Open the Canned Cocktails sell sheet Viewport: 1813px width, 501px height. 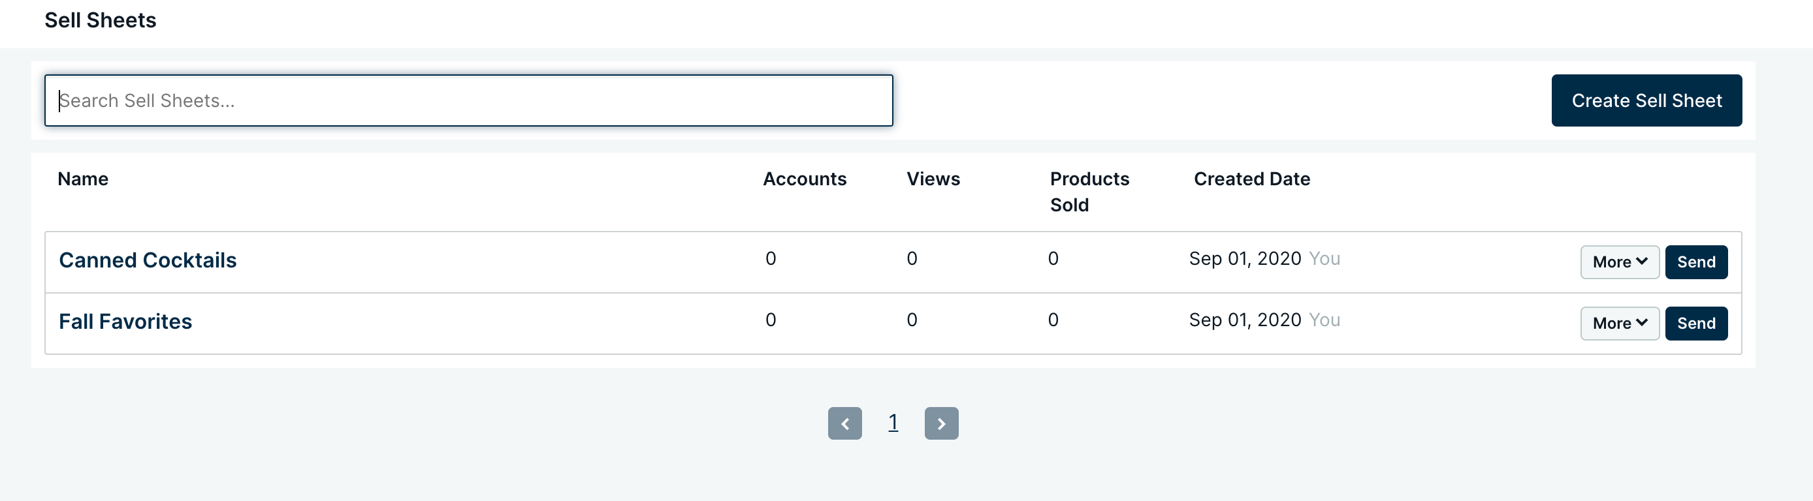pyautogui.click(x=148, y=260)
